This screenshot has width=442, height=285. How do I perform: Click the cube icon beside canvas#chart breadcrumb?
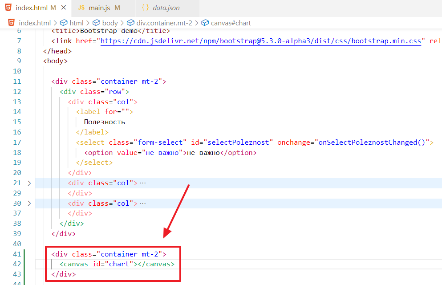coord(205,23)
